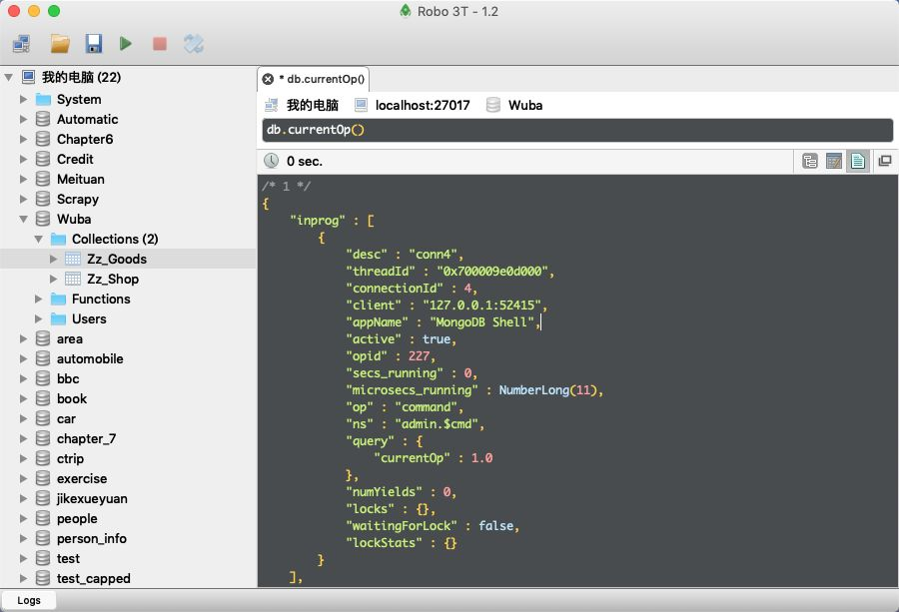Click the Meituan database cylinder icon
Screen dimensions: 899x612
42,180
